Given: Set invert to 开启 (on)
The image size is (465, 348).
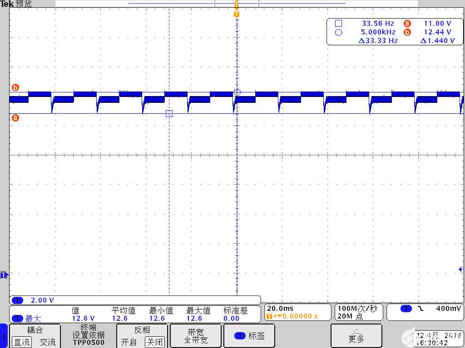Looking at the screenshot, I should (129, 343).
